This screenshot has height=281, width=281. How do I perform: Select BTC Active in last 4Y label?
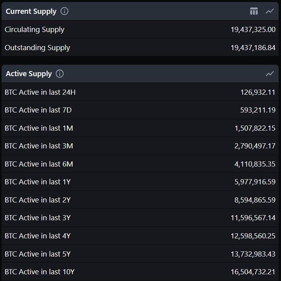tap(38, 236)
